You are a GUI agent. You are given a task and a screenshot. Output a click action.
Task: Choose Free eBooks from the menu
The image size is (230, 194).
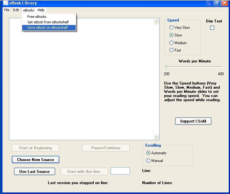pos(49,17)
